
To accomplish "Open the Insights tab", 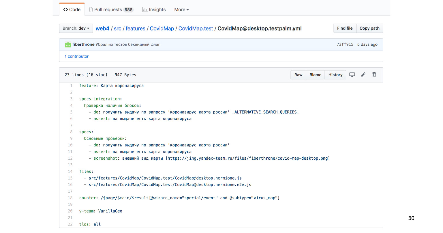I will pos(157,9).
